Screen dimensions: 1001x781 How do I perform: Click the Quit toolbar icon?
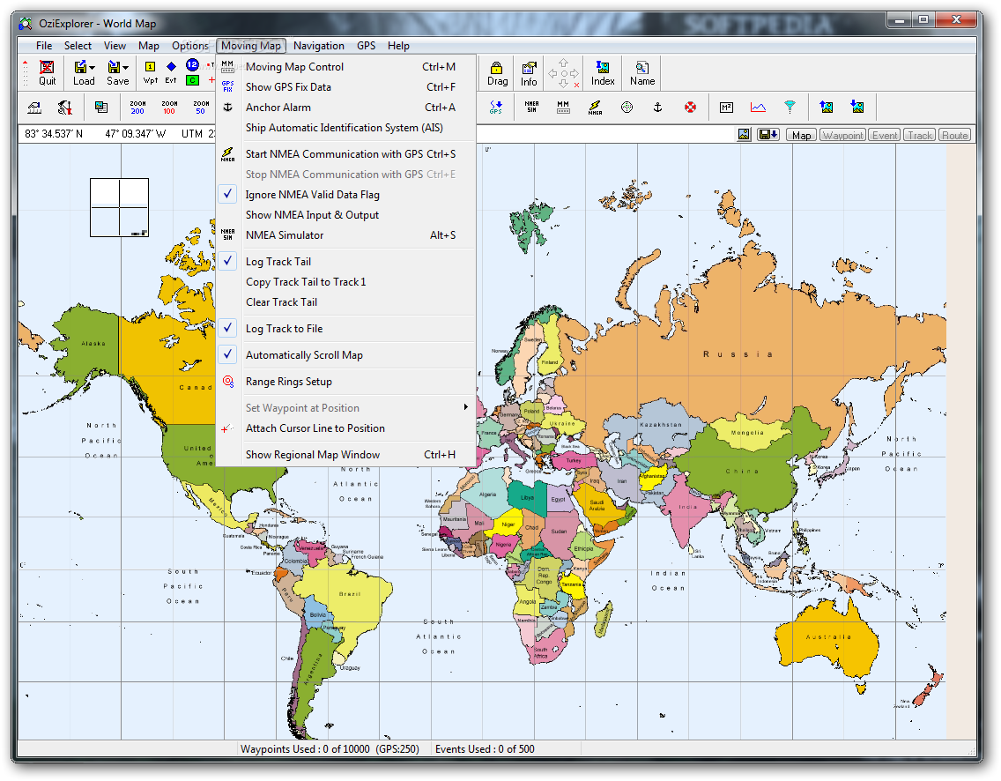(x=48, y=73)
